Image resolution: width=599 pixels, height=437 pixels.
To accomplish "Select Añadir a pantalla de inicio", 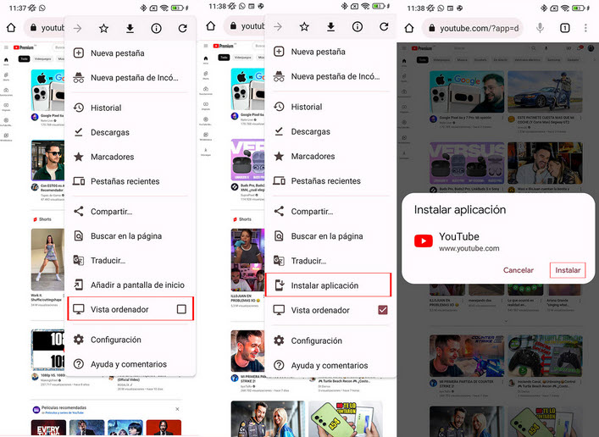I will coord(130,285).
